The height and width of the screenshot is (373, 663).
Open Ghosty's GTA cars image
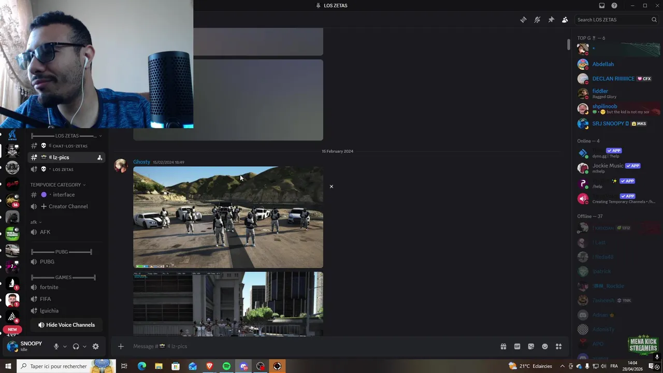(x=228, y=217)
